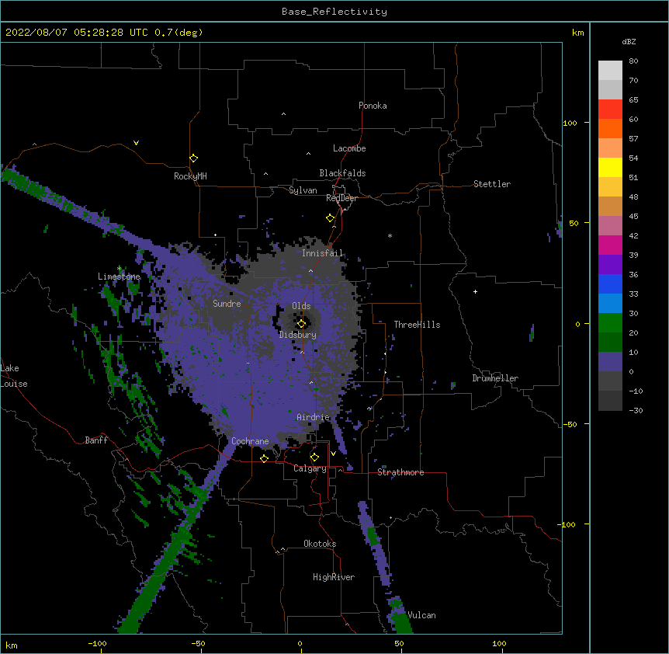This screenshot has width=669, height=654.
Task: Click the Calgary city label
Action: (x=310, y=468)
